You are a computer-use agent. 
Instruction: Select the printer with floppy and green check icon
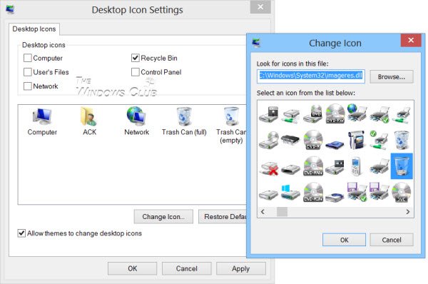point(357,192)
